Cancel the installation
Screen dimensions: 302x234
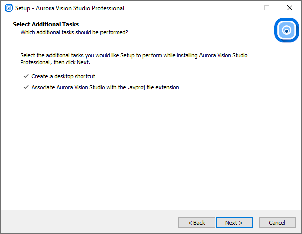(x=277, y=223)
